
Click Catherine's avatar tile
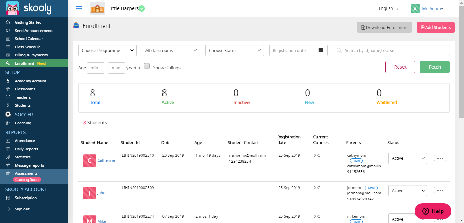pyautogui.click(x=89, y=160)
